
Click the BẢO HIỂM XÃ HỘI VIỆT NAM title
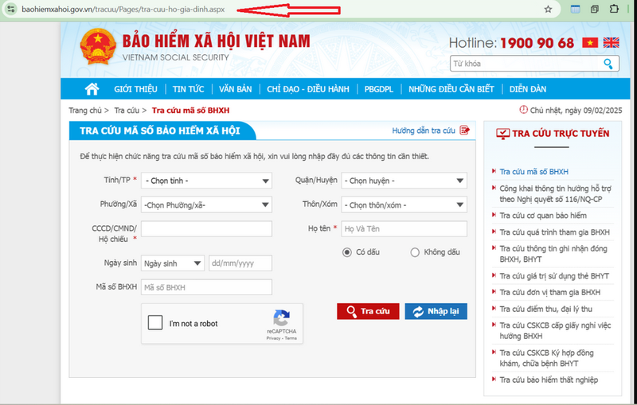click(216, 41)
